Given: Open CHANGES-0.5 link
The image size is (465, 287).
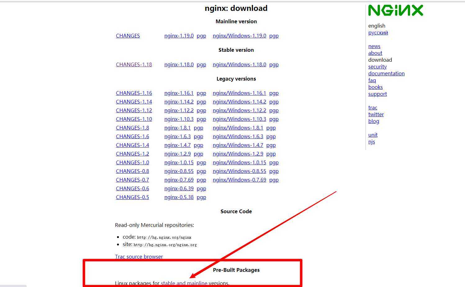Looking at the screenshot, I should (132, 197).
